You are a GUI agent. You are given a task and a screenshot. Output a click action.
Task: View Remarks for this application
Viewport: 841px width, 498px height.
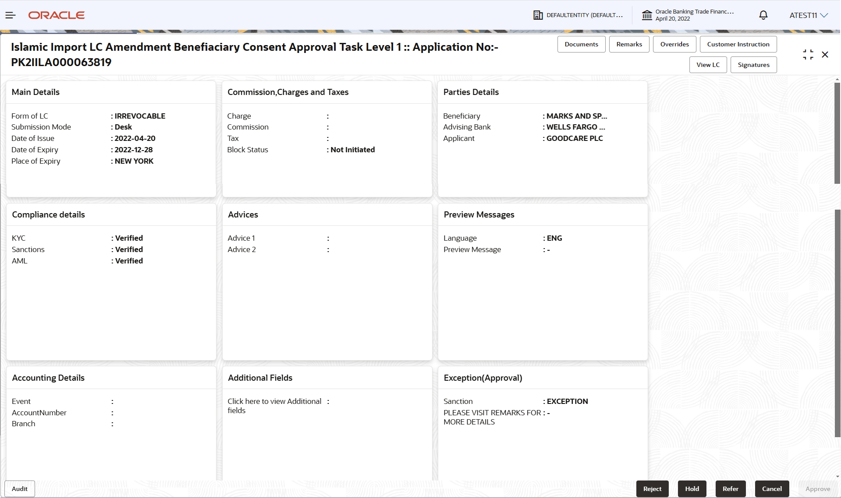[x=629, y=44]
